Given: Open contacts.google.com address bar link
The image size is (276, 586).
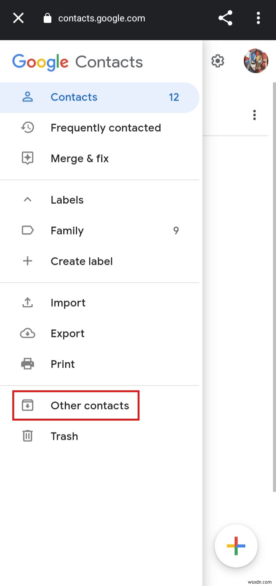Looking at the screenshot, I should pyautogui.click(x=101, y=18).
